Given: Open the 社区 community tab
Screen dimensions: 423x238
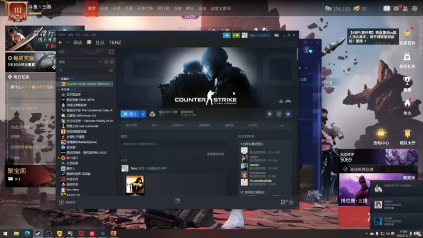Looking at the screenshot, I should [x=100, y=42].
